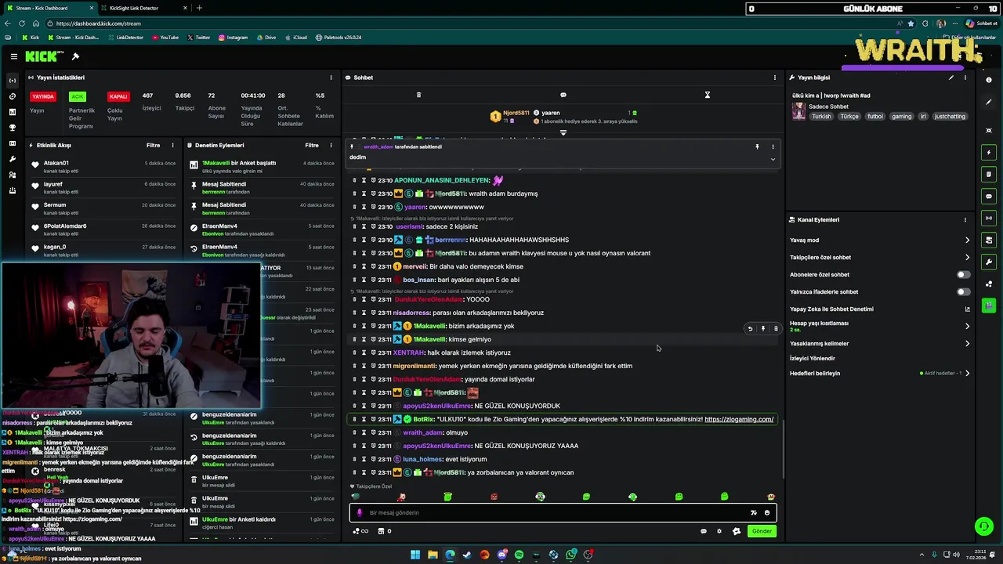The height and width of the screenshot is (564, 1003).
Task: Click the green clapper icon in right rail
Action: point(989,305)
